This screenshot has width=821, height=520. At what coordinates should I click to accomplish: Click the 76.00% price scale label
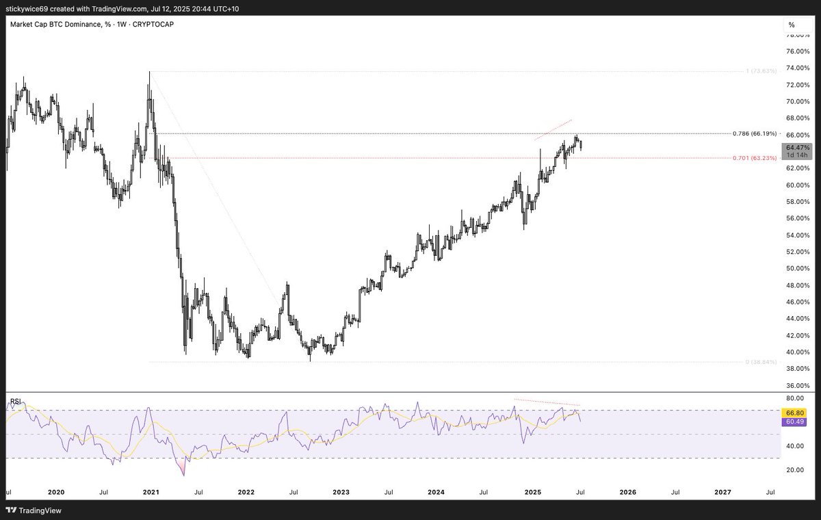coord(797,51)
